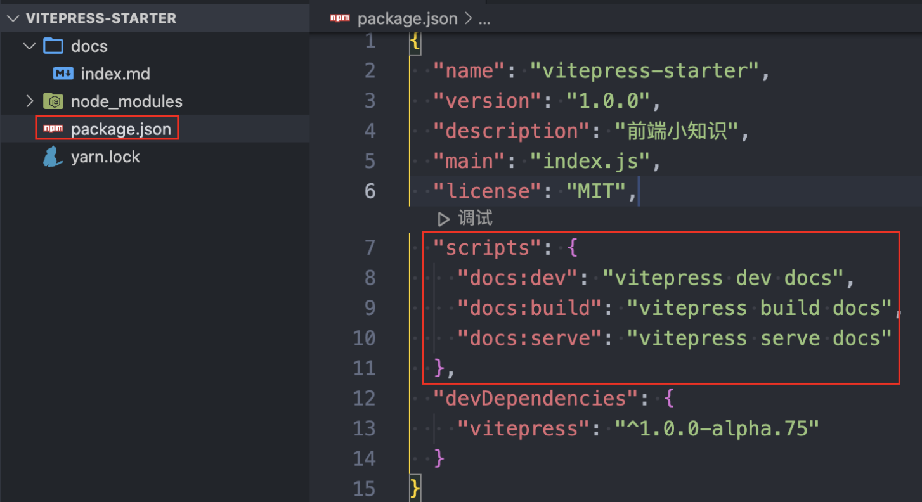Click line number 12 in the gutter
Viewport: 922px width, 502px height.
click(364, 398)
